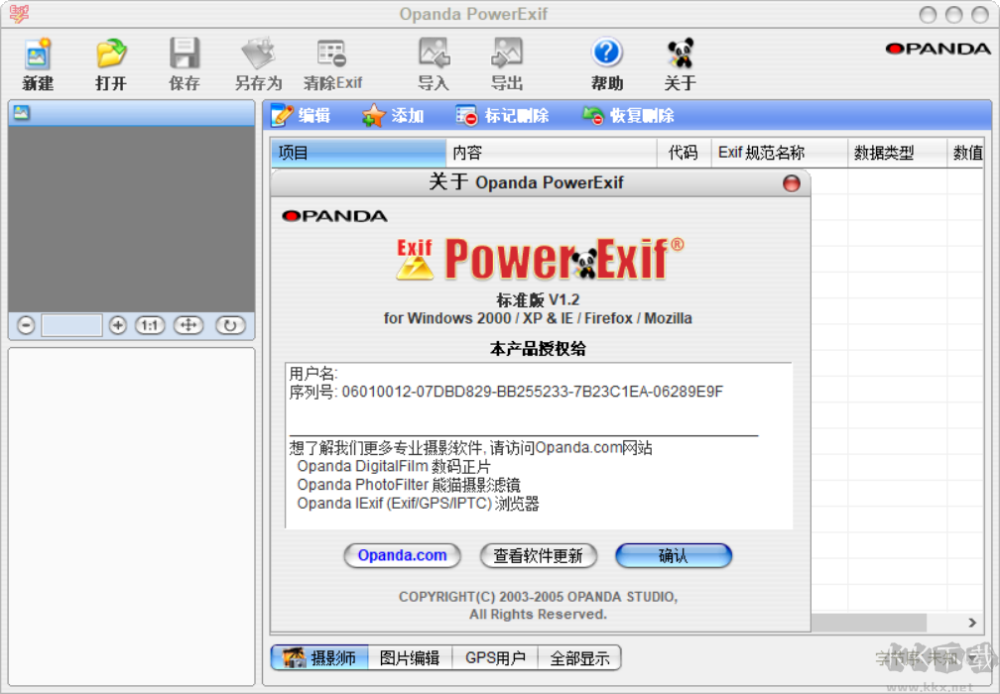Save the file with 保存 icon

184,61
